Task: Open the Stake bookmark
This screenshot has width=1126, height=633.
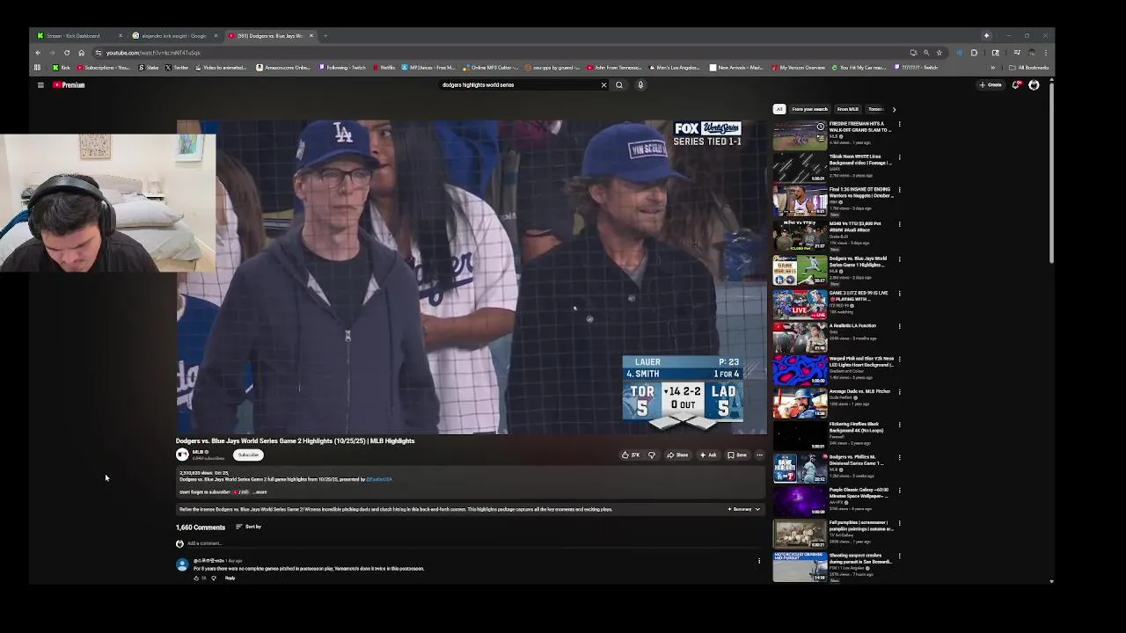Action: pos(149,68)
